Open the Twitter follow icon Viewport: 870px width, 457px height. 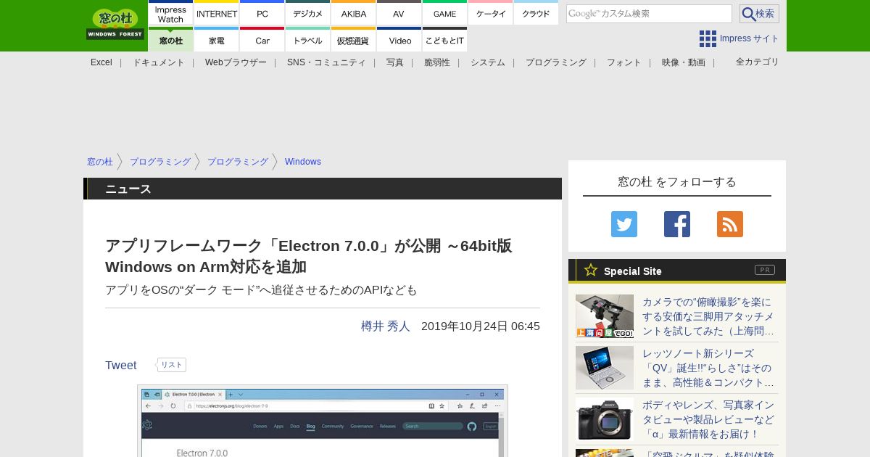pos(624,224)
